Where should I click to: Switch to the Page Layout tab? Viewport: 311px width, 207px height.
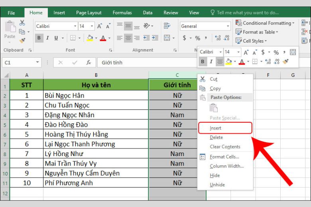click(x=89, y=13)
